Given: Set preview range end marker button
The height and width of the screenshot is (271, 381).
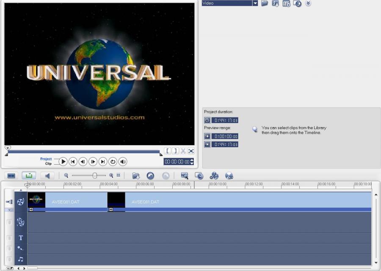Looking at the screenshot, I should 207,144.
